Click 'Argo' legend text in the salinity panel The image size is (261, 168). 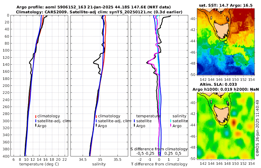click(102, 126)
